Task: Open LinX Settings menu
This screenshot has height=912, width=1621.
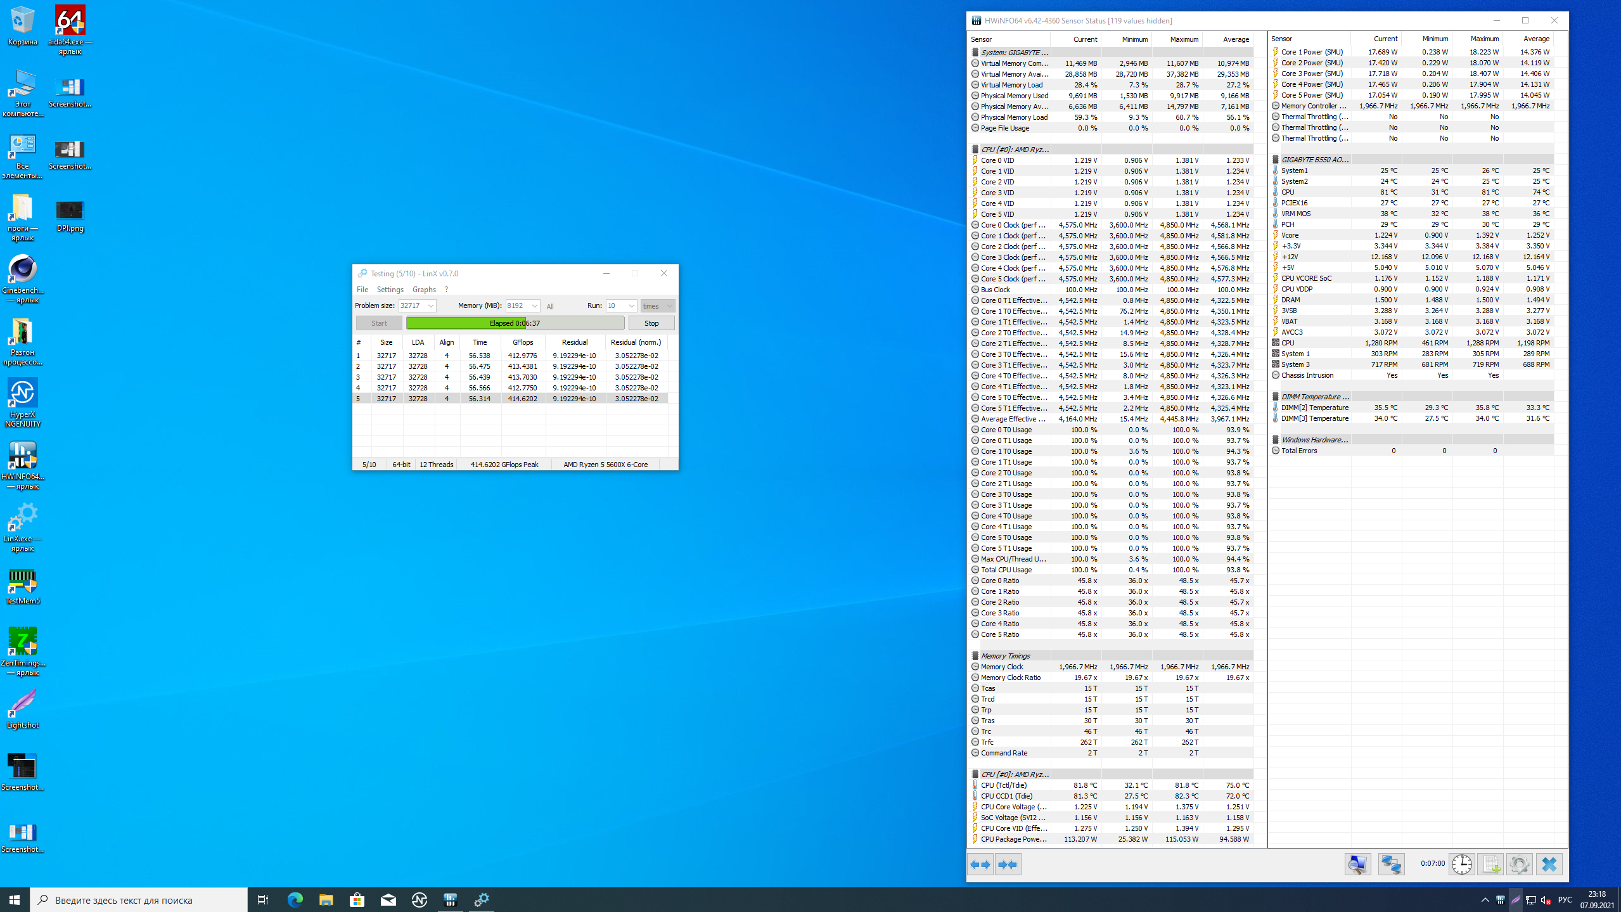Action: pyautogui.click(x=390, y=290)
